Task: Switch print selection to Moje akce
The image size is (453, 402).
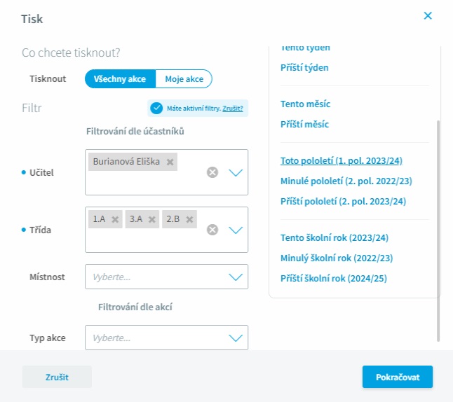Action: [184, 79]
